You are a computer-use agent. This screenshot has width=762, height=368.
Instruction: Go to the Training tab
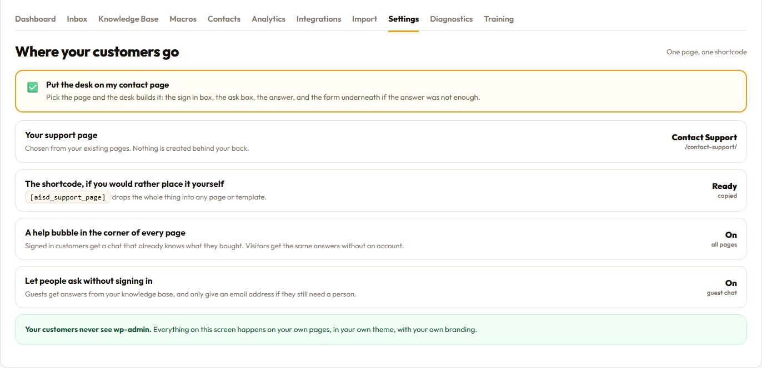pyautogui.click(x=499, y=19)
